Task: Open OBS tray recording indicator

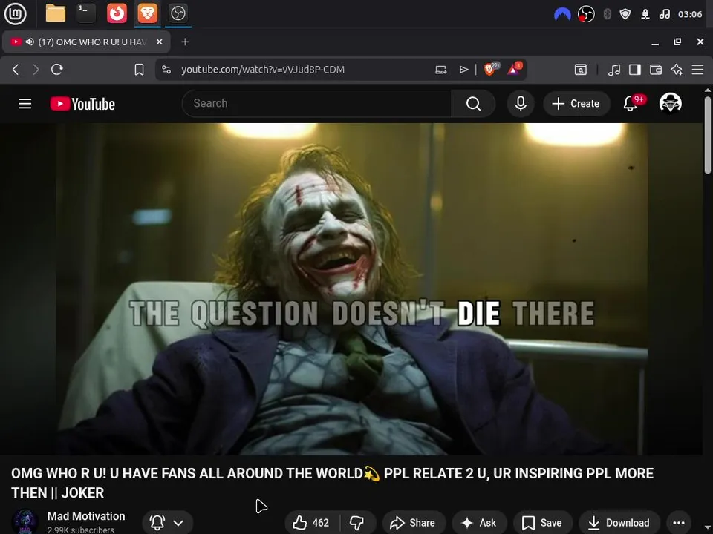Action: [586, 15]
